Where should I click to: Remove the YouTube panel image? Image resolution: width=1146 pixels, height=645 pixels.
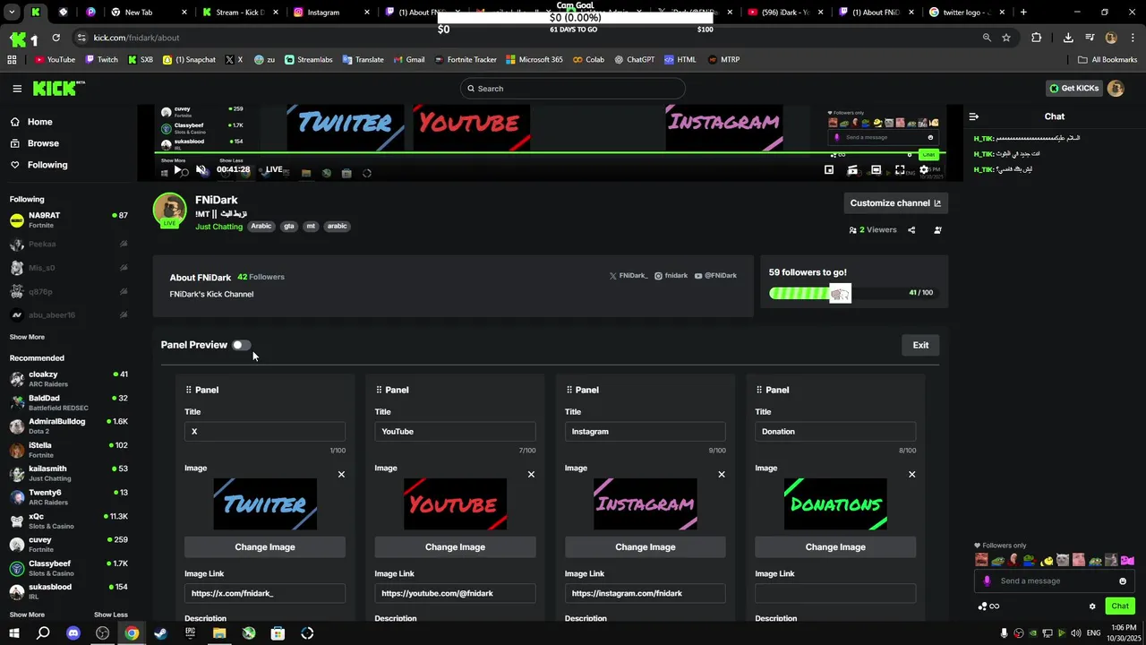pyautogui.click(x=531, y=475)
